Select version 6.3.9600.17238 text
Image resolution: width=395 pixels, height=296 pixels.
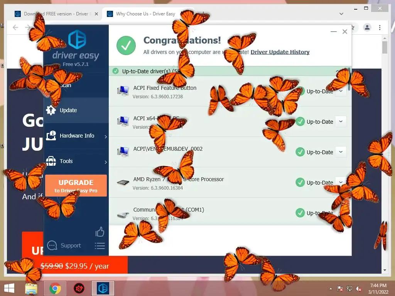[x=167, y=97]
